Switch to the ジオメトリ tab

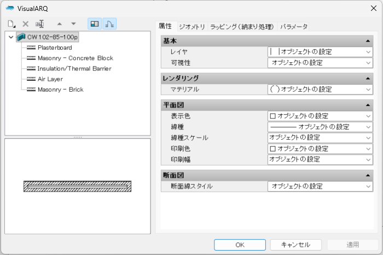coord(192,27)
